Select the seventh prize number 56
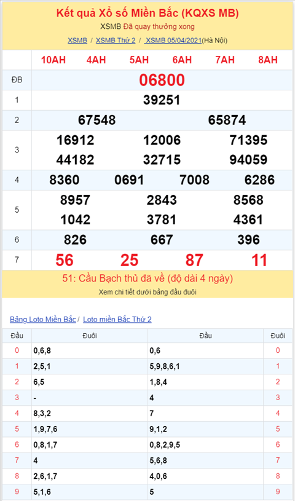This screenshot has height=501, width=295. pos(65,260)
